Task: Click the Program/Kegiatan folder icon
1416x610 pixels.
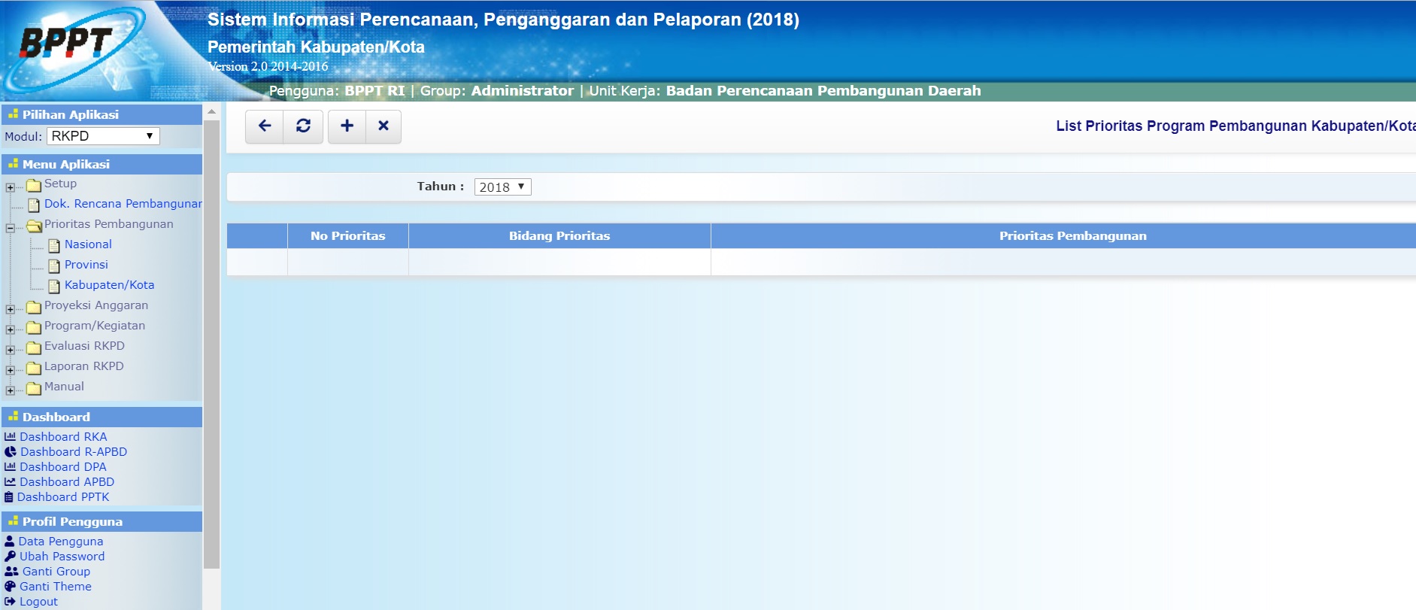Action: [34, 327]
